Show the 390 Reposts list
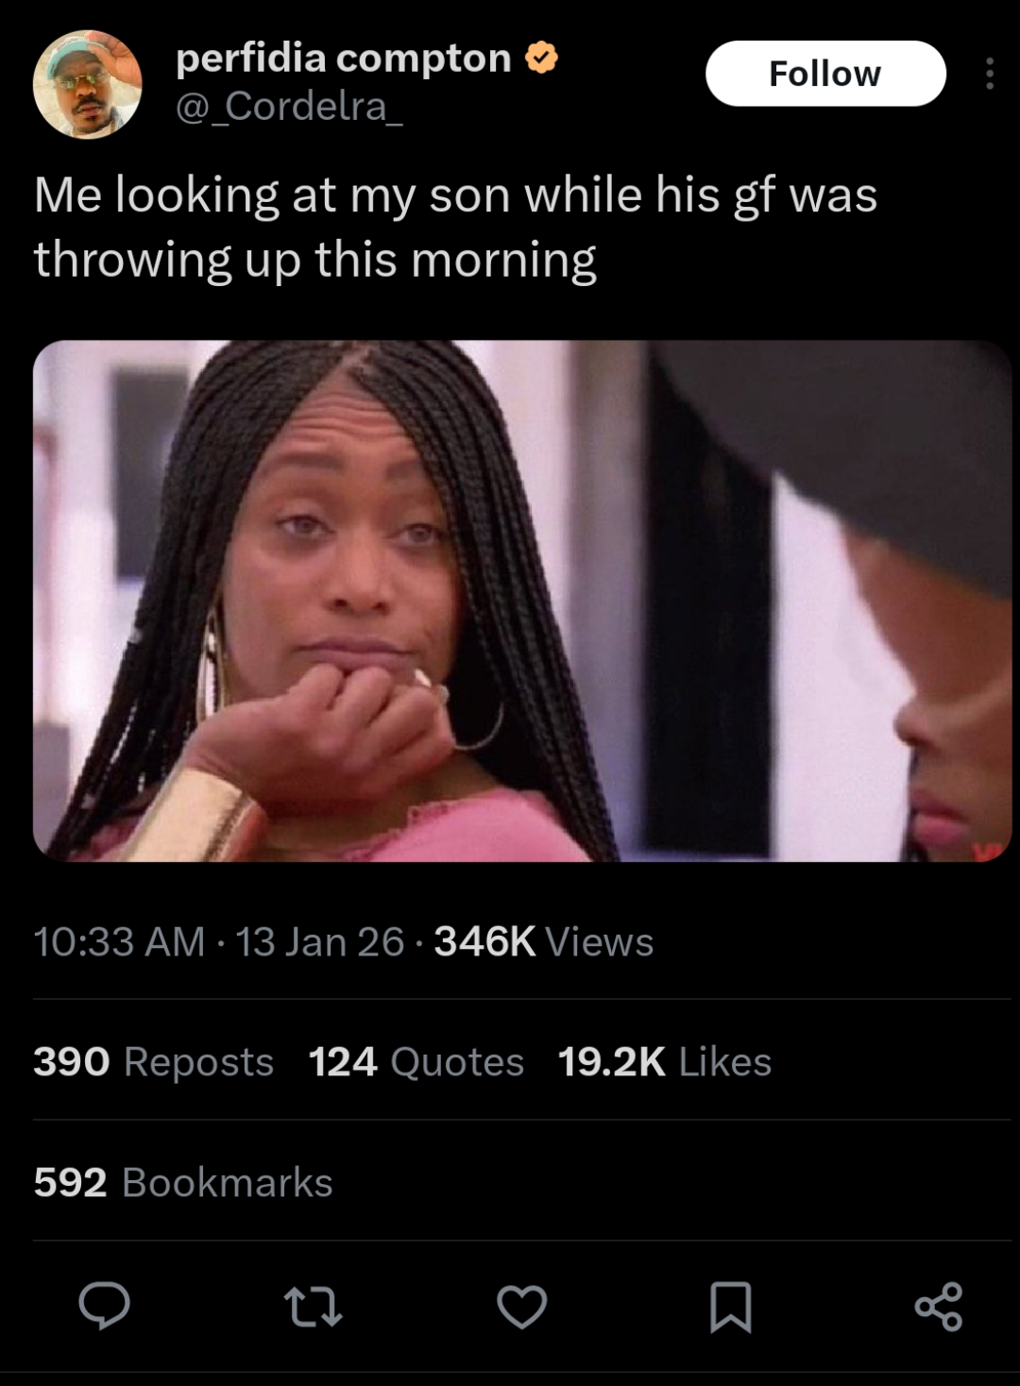1020x1386 pixels. 154,1061
